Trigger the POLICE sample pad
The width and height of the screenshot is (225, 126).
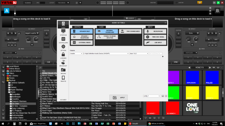212,78
